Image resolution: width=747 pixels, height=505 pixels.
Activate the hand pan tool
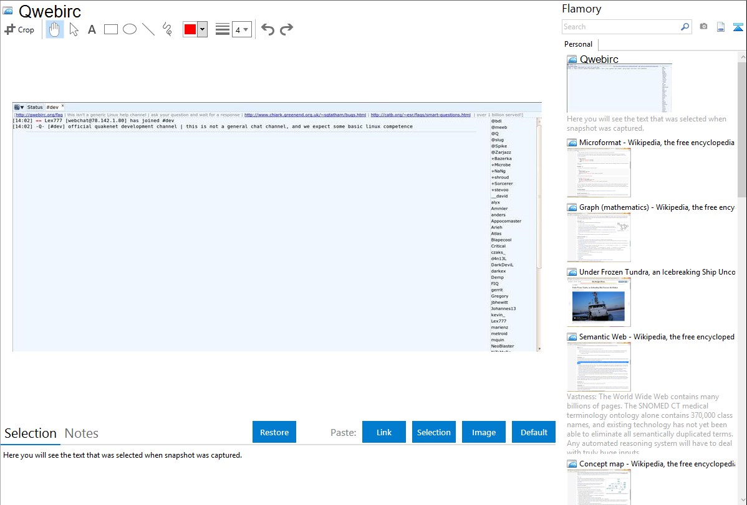click(55, 29)
